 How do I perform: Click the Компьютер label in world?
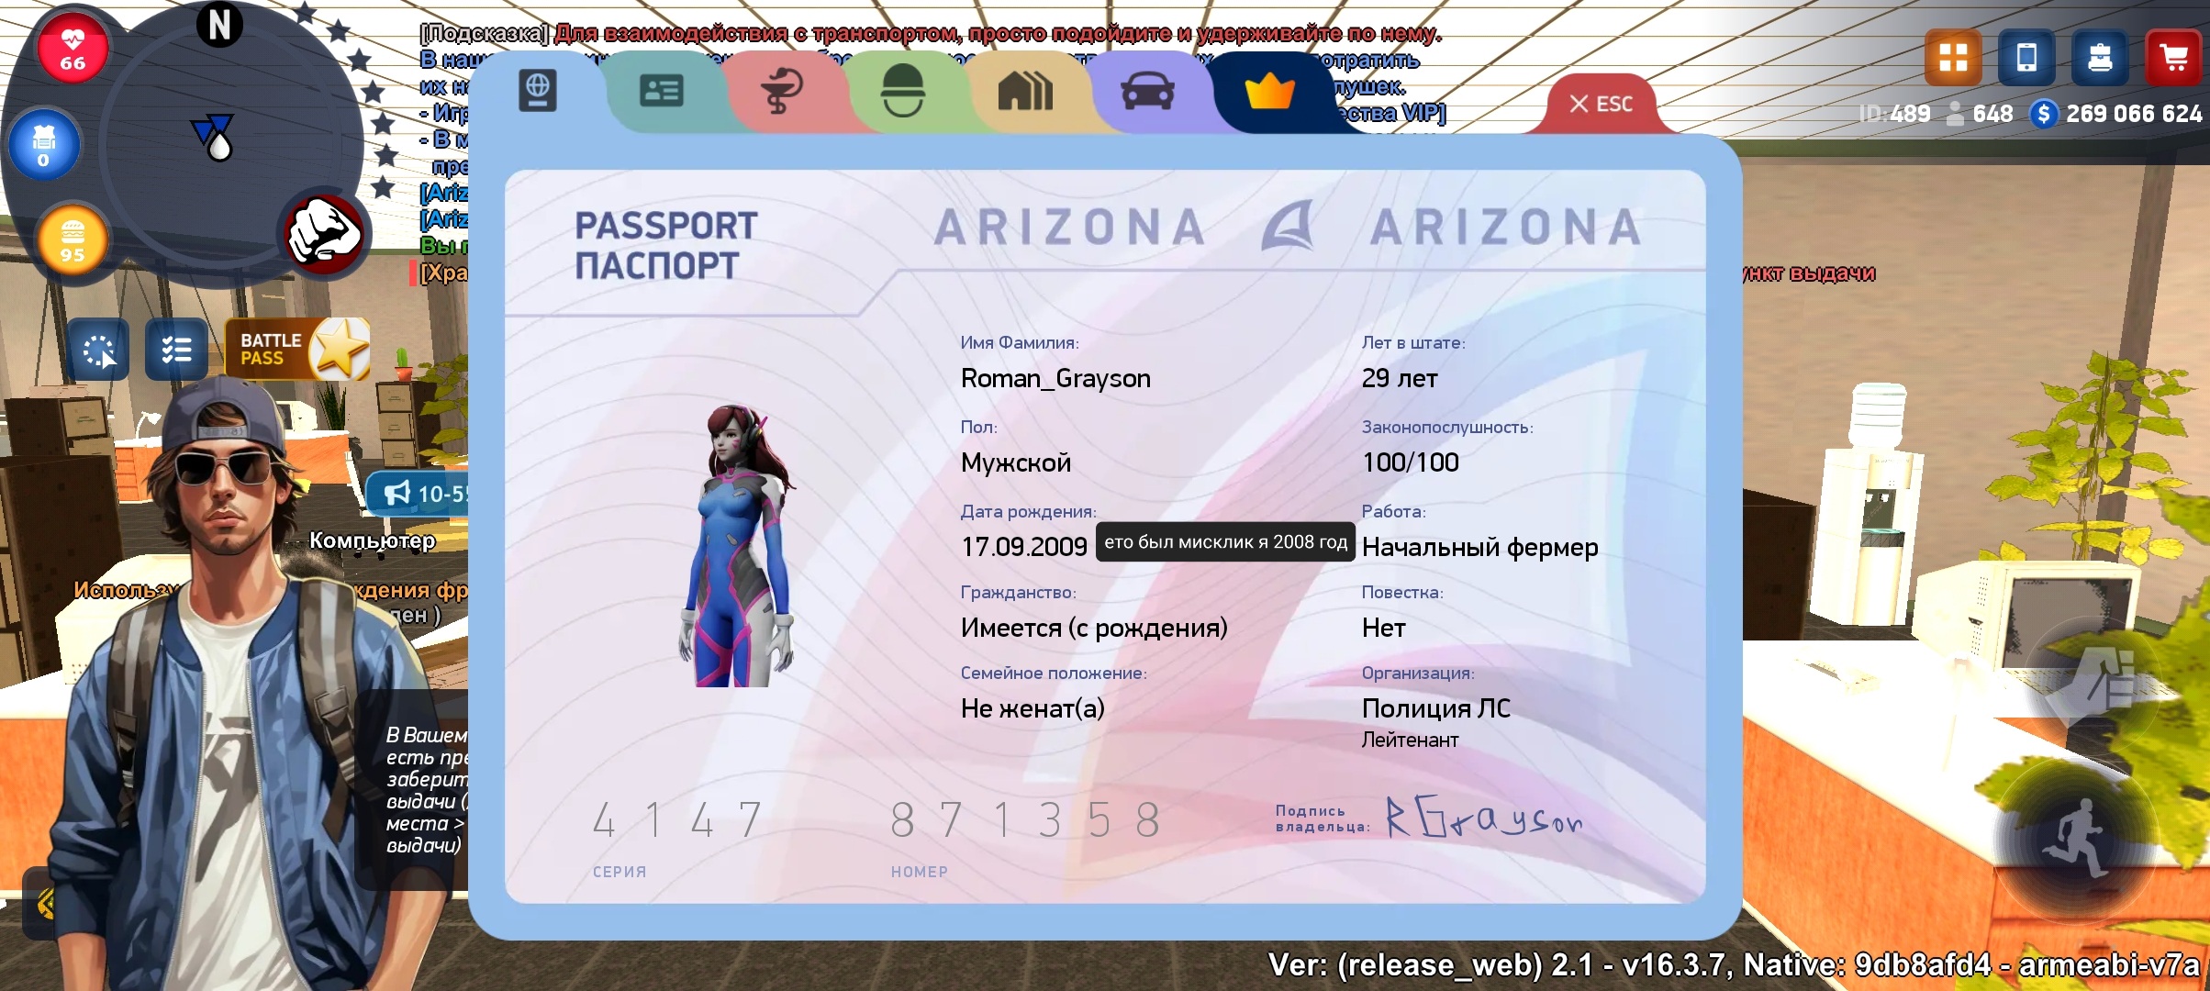[x=372, y=540]
